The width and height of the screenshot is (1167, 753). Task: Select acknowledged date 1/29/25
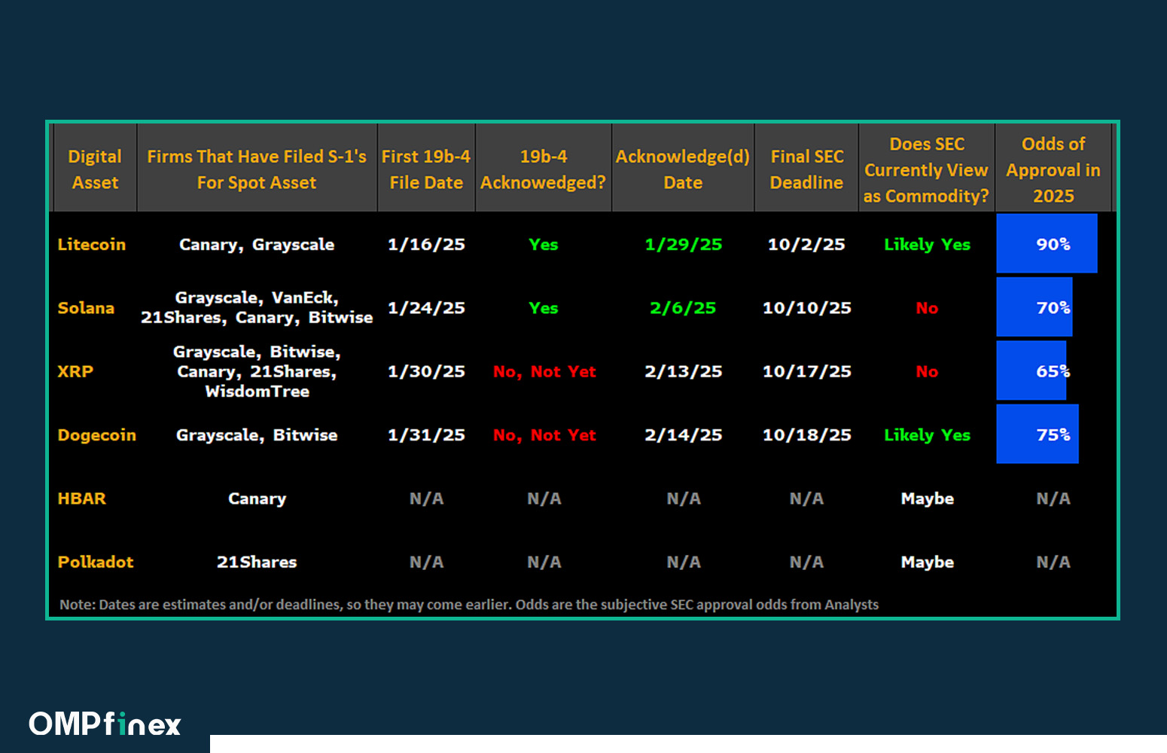684,244
